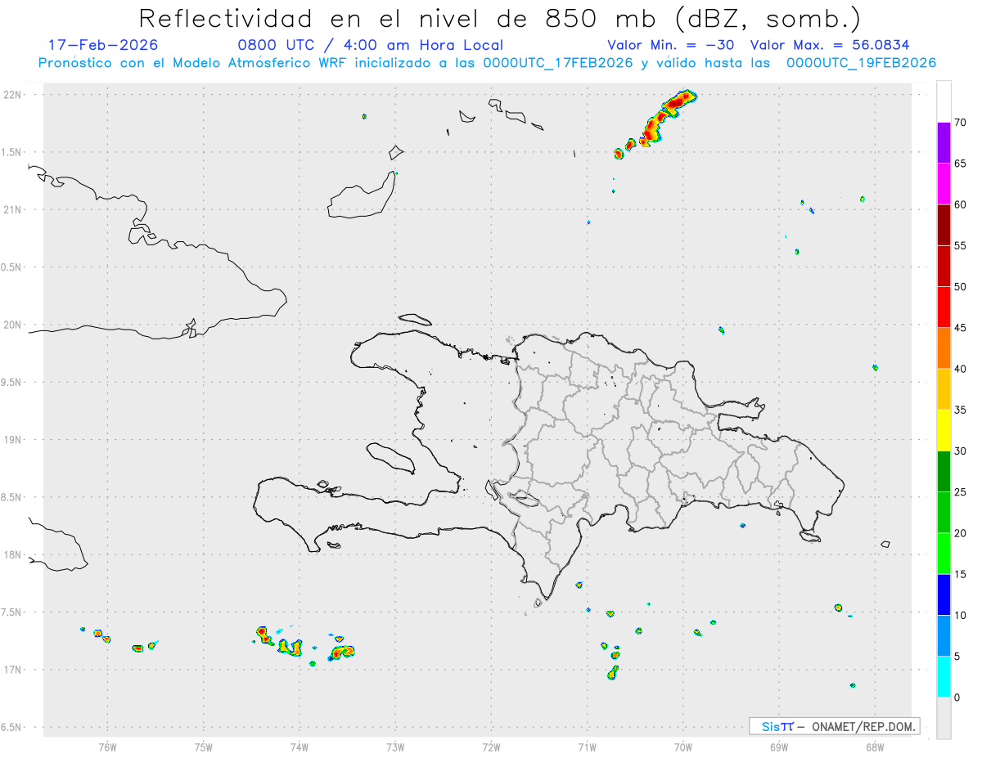The height and width of the screenshot is (758, 982).
Task: Click the "71W" longitude label
Action: coord(588,747)
